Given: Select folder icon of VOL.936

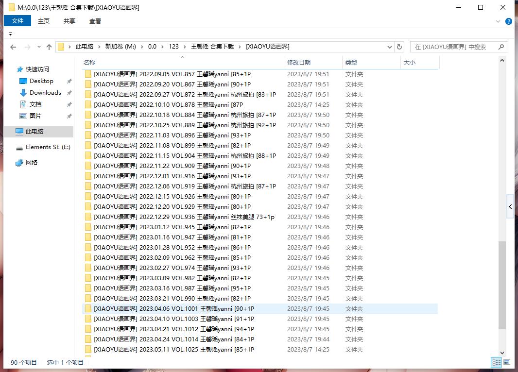Looking at the screenshot, I should pyautogui.click(x=88, y=217).
